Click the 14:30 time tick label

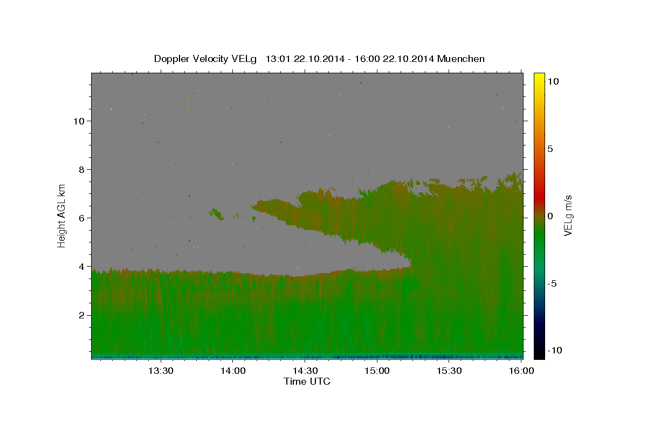click(x=305, y=371)
